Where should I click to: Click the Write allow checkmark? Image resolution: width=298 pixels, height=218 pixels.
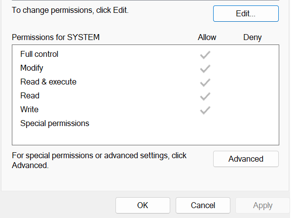click(x=205, y=110)
